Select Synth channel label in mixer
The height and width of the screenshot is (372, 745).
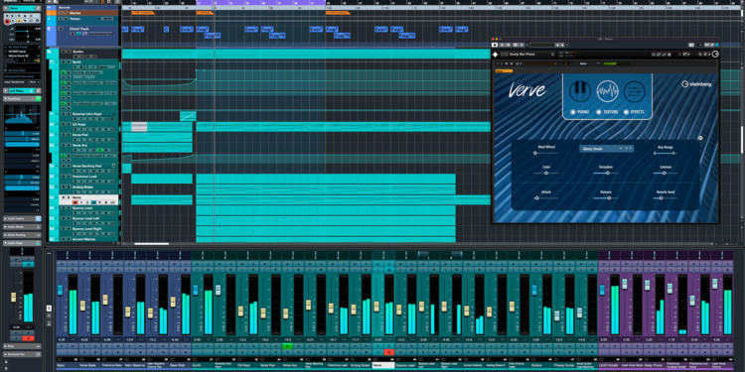[x=203, y=366]
